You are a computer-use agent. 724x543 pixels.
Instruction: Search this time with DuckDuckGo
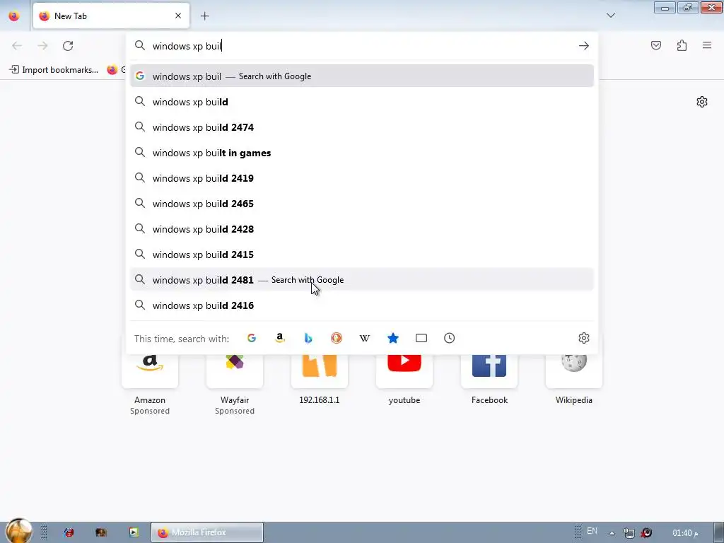click(x=337, y=338)
